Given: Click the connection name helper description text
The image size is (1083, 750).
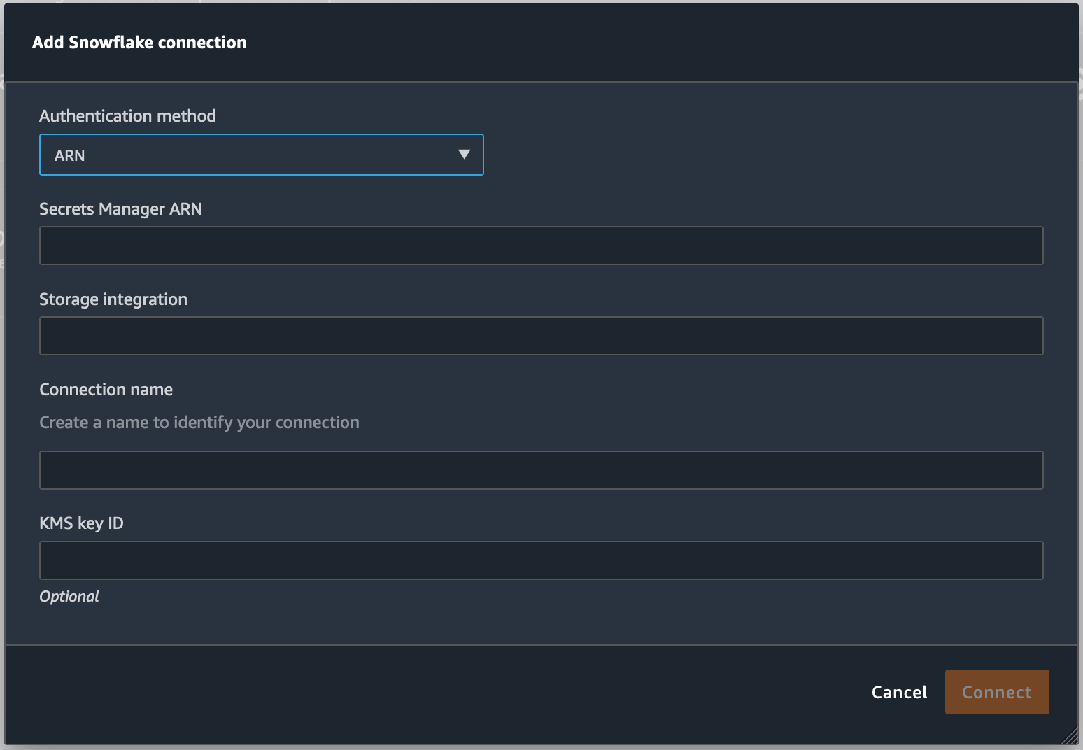Looking at the screenshot, I should [x=199, y=423].
